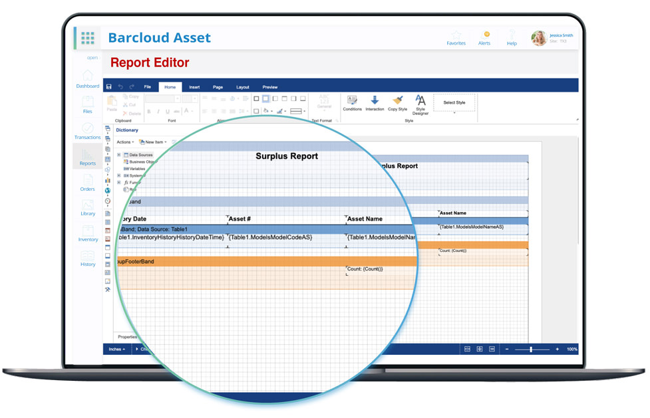Switch to the Layout ribbon tab
The height and width of the screenshot is (418, 650).
pyautogui.click(x=243, y=87)
